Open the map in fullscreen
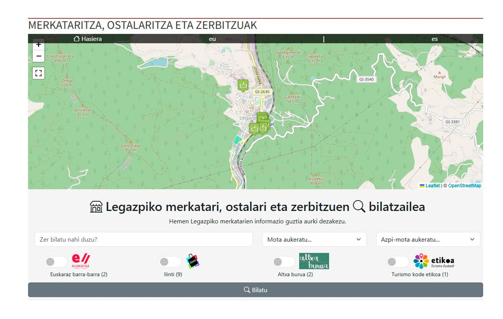Viewport: 503px width, 319px height. (x=39, y=73)
